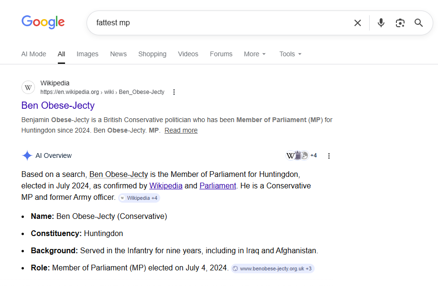Click the Wikipedia favicon on first result

coord(28,87)
